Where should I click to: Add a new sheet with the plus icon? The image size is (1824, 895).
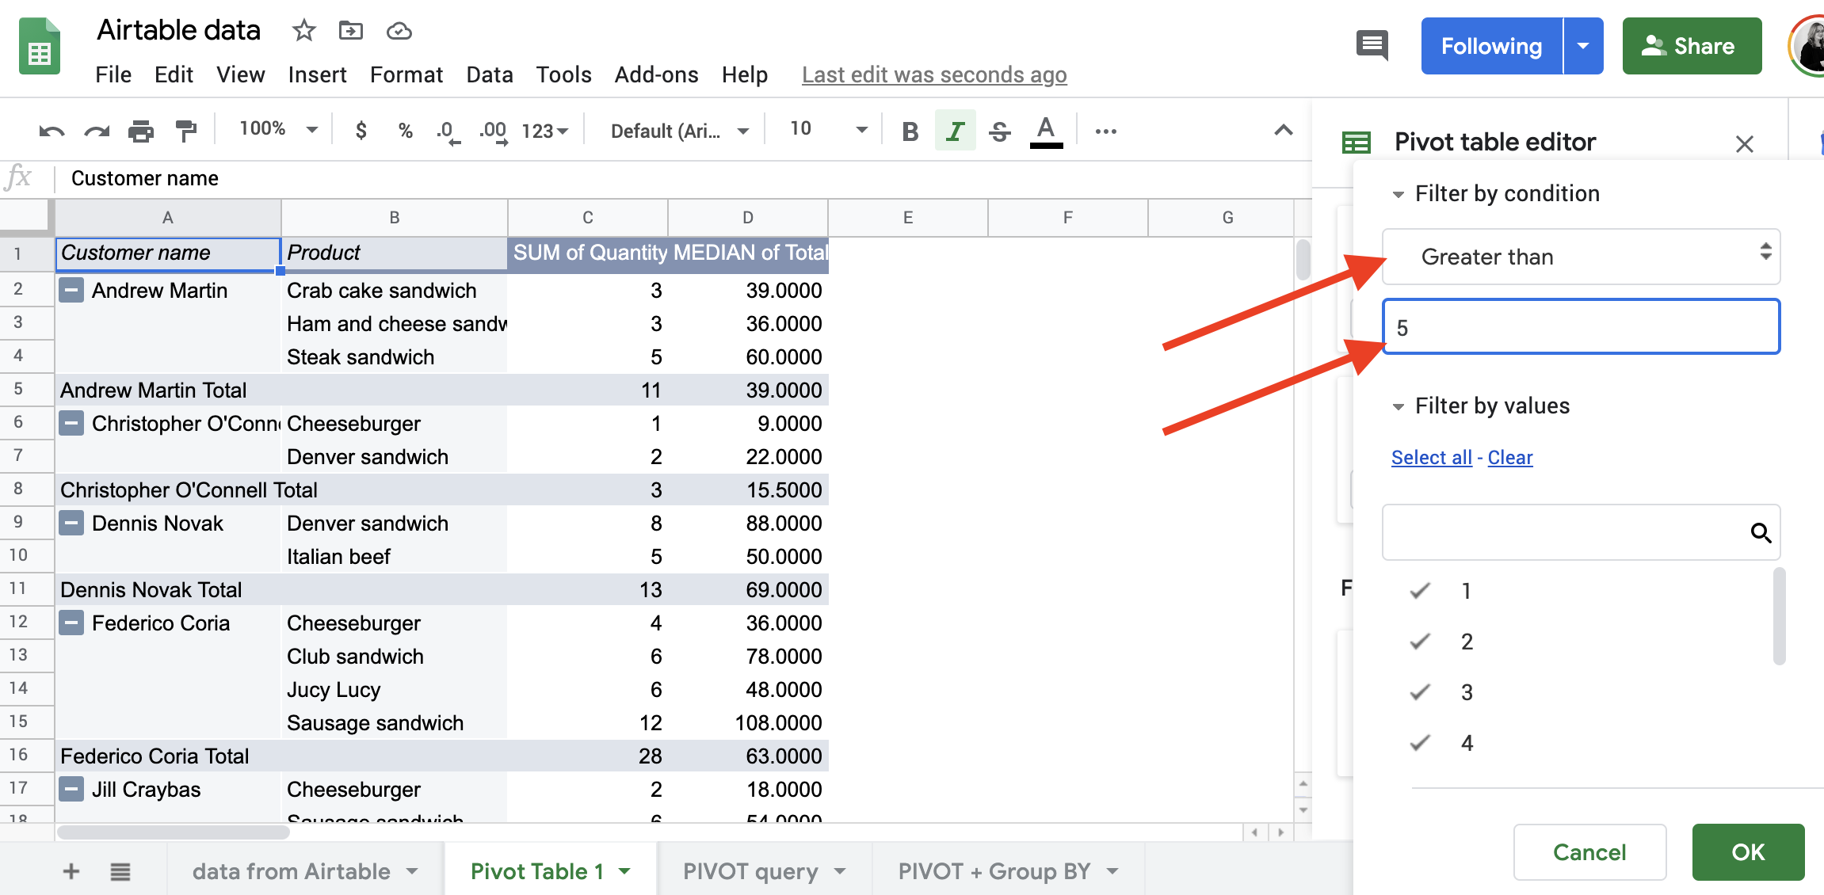(70, 871)
